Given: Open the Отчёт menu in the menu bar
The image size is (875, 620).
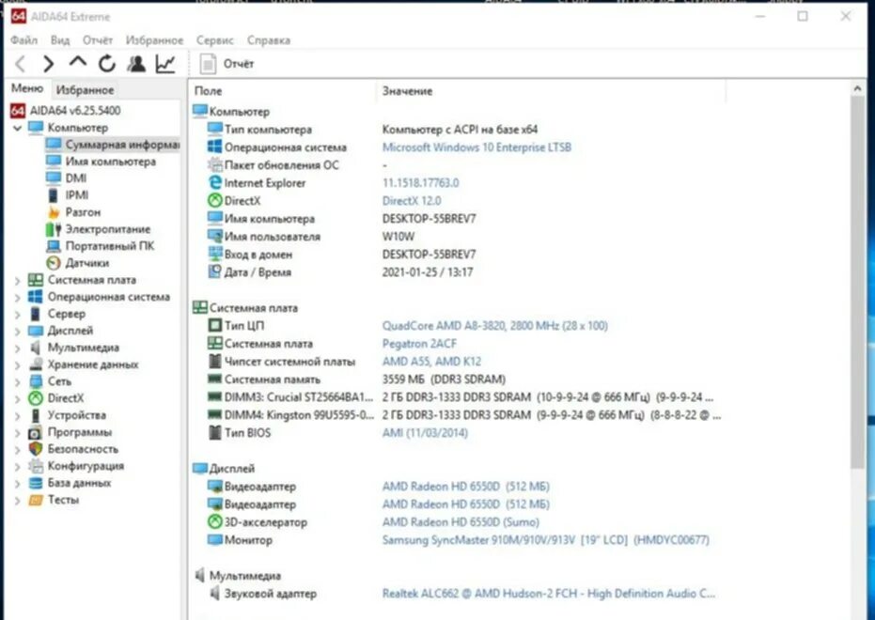Looking at the screenshot, I should (97, 40).
